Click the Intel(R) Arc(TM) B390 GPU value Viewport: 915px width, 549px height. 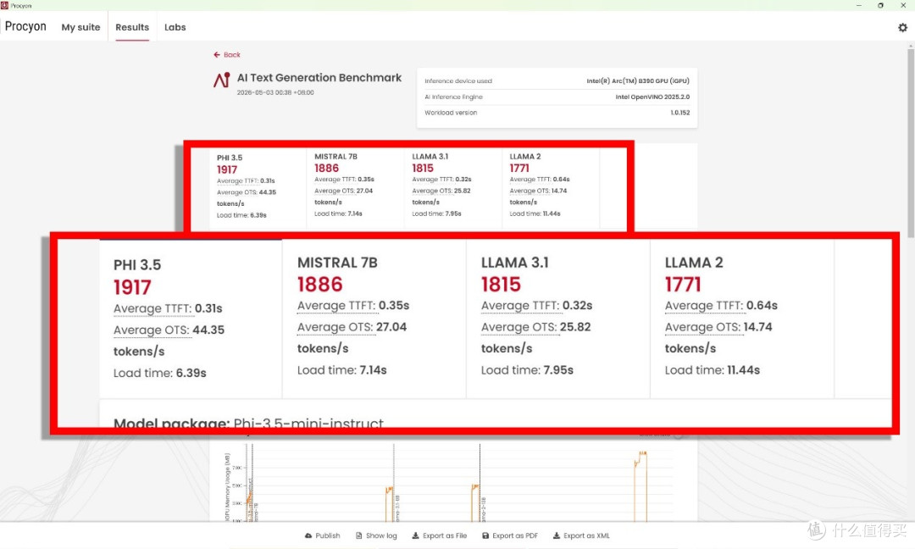pyautogui.click(x=638, y=81)
